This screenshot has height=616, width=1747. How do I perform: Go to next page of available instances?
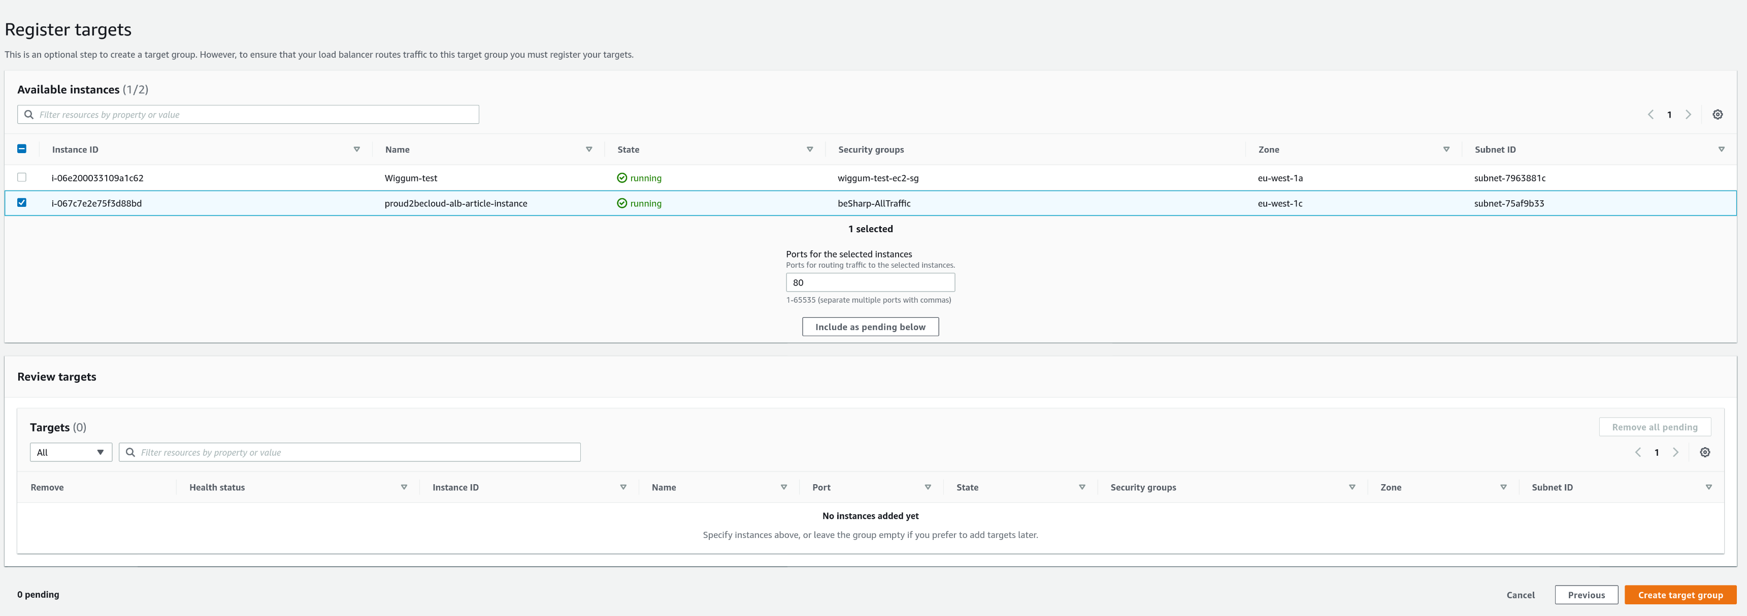(1688, 115)
